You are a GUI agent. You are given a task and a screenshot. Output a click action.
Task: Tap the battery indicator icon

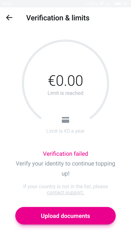(x=117, y=4)
